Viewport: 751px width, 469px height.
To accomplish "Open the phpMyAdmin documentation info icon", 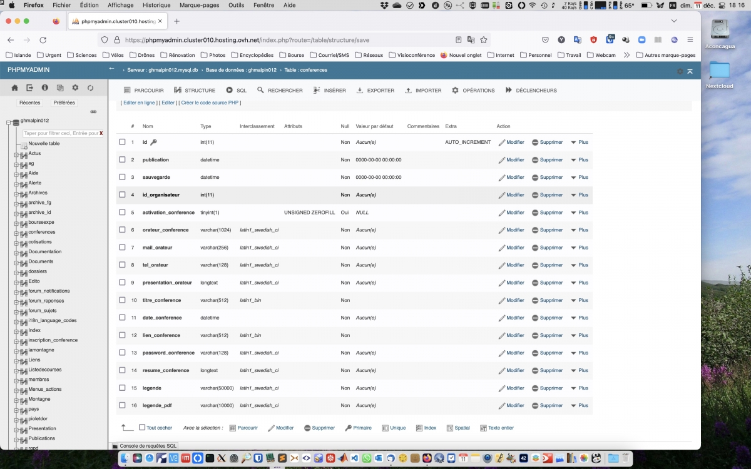I will point(45,88).
